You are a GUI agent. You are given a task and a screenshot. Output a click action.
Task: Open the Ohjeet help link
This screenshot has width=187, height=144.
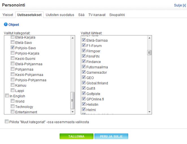[14, 25]
